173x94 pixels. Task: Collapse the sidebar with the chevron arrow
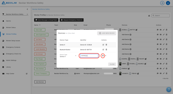point(27,9)
